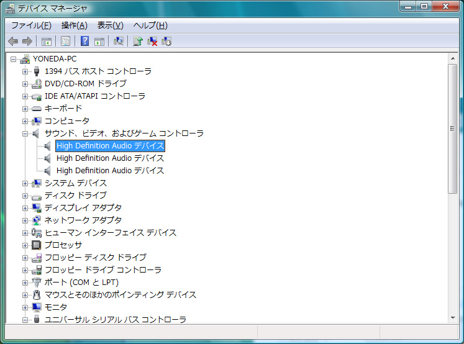The width and height of the screenshot is (464, 344).
Task: Click the Back arrow toolbar icon
Action: coord(13,41)
